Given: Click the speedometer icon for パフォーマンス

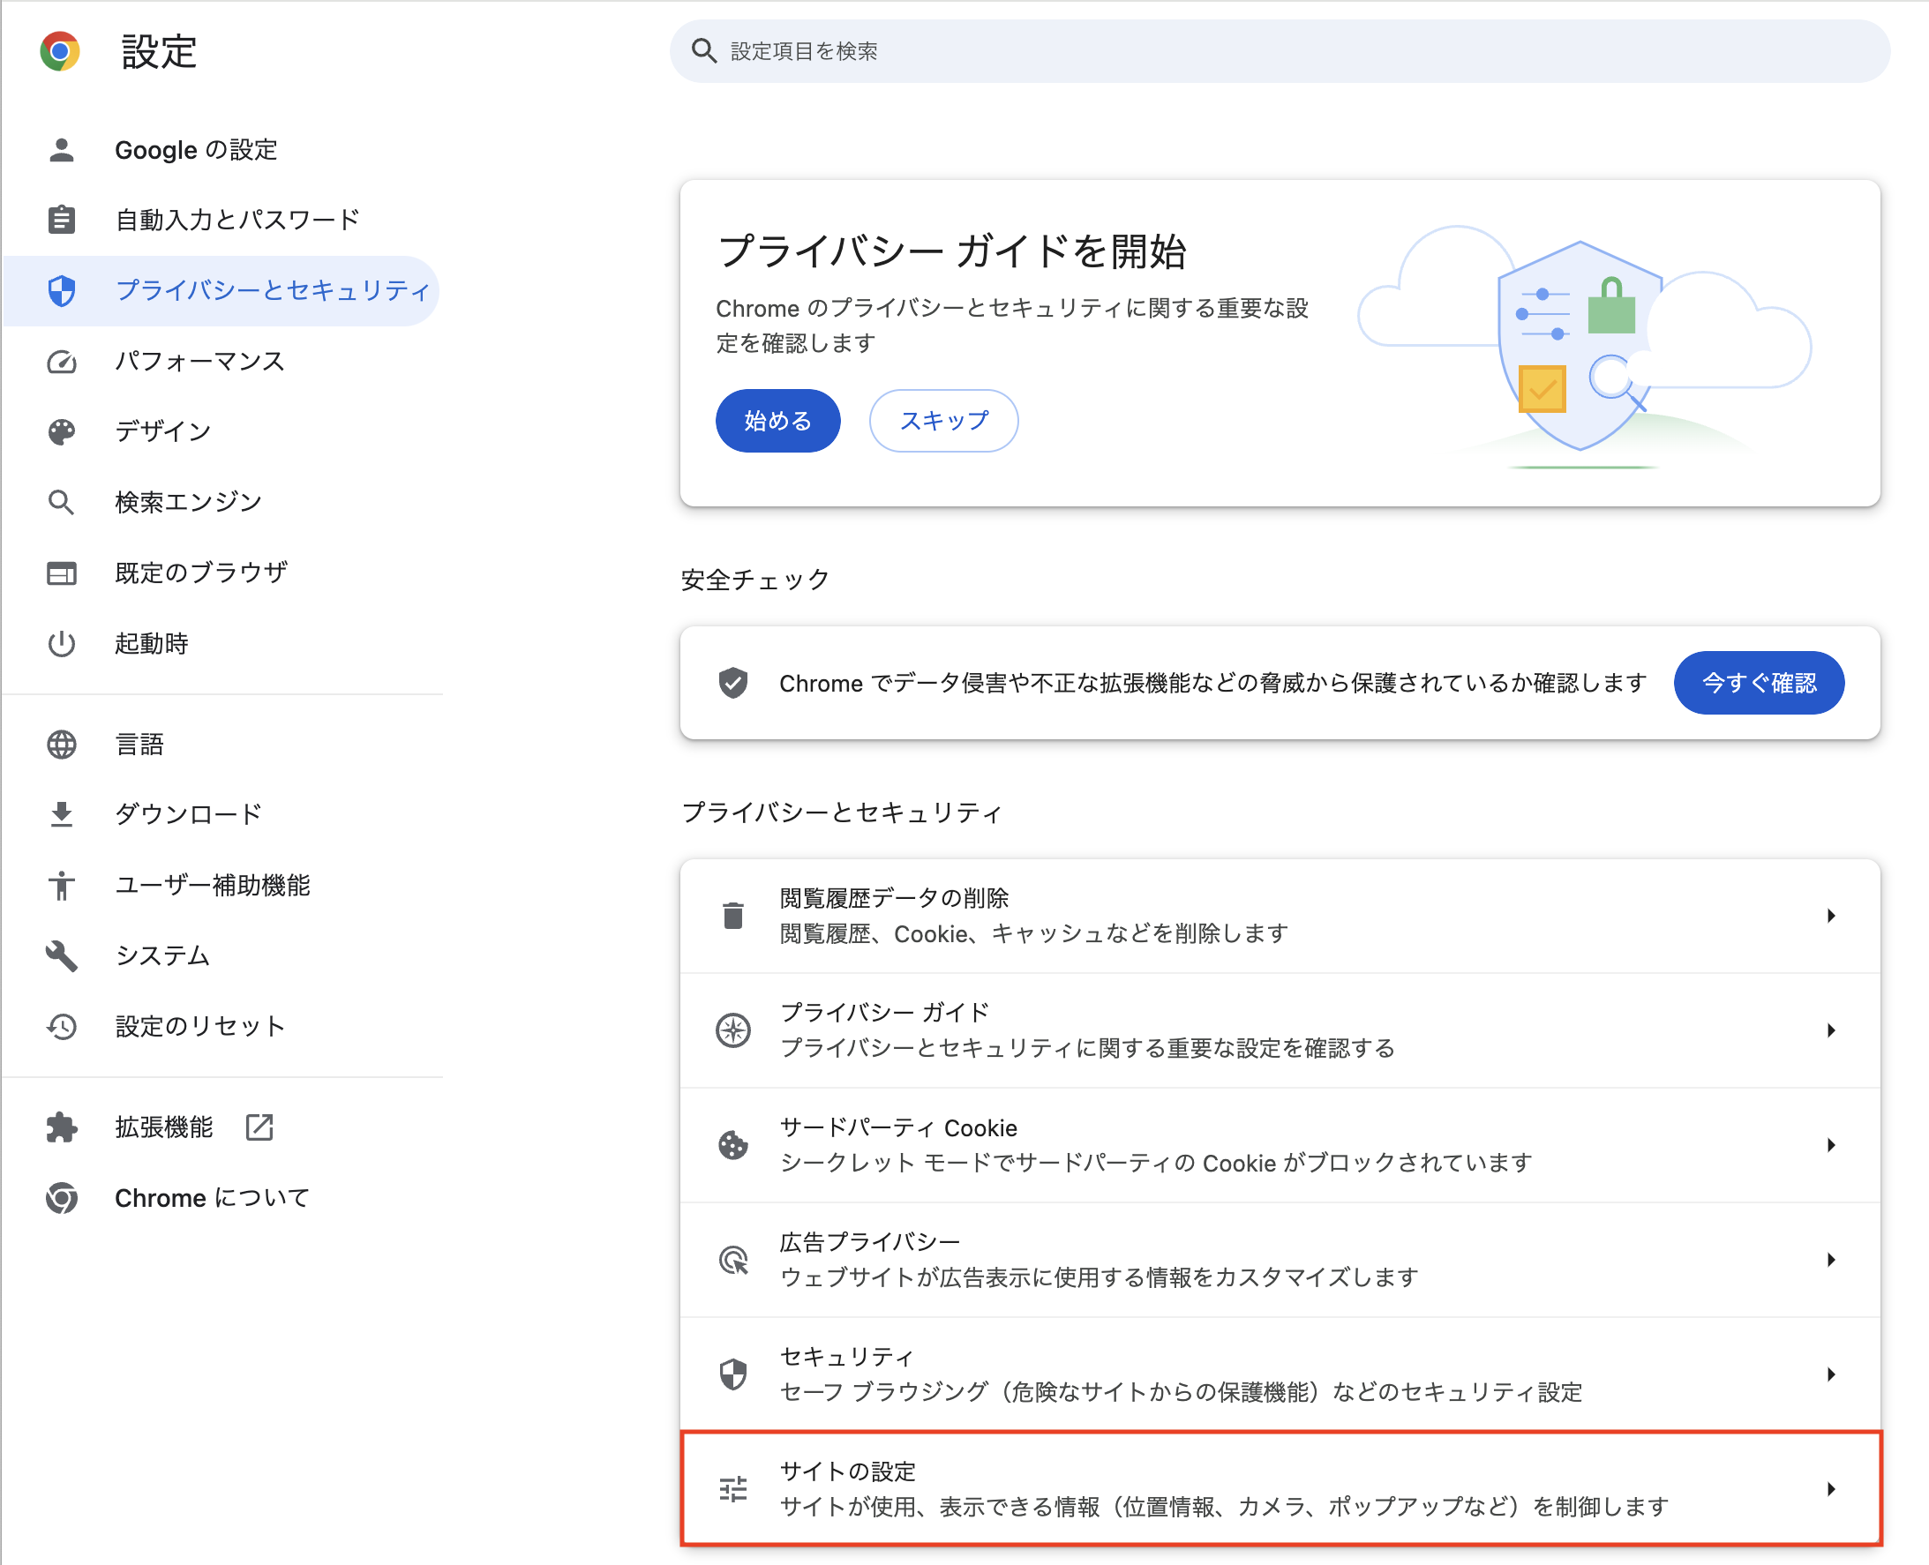Looking at the screenshot, I should 61,362.
